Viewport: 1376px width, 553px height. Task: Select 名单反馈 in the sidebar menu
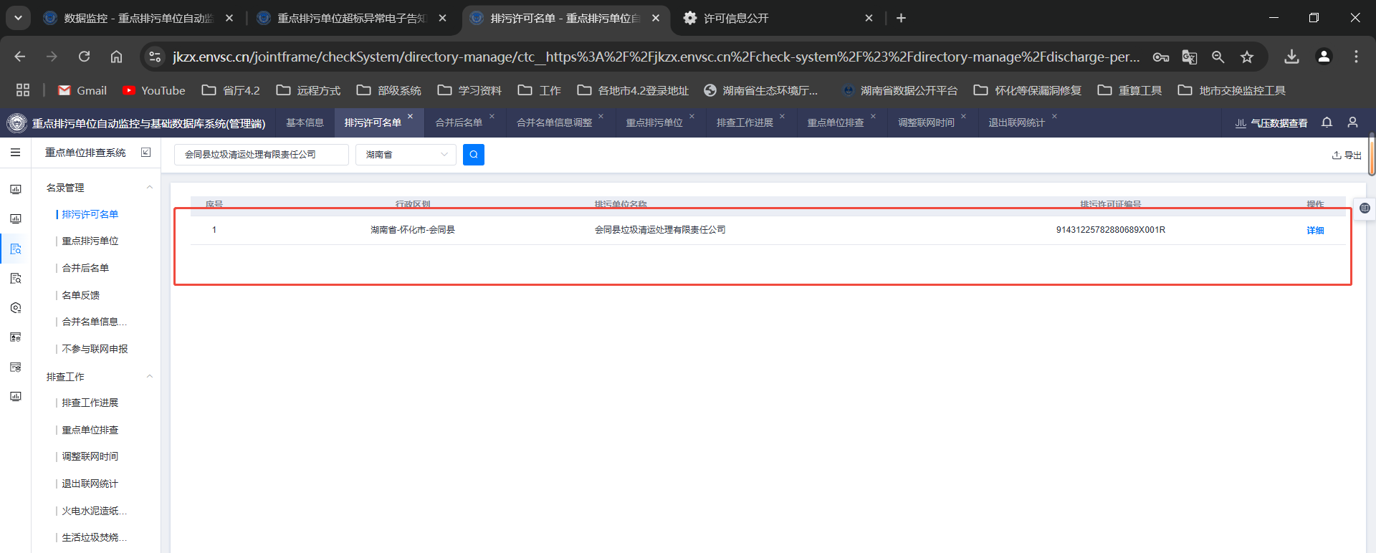point(81,295)
